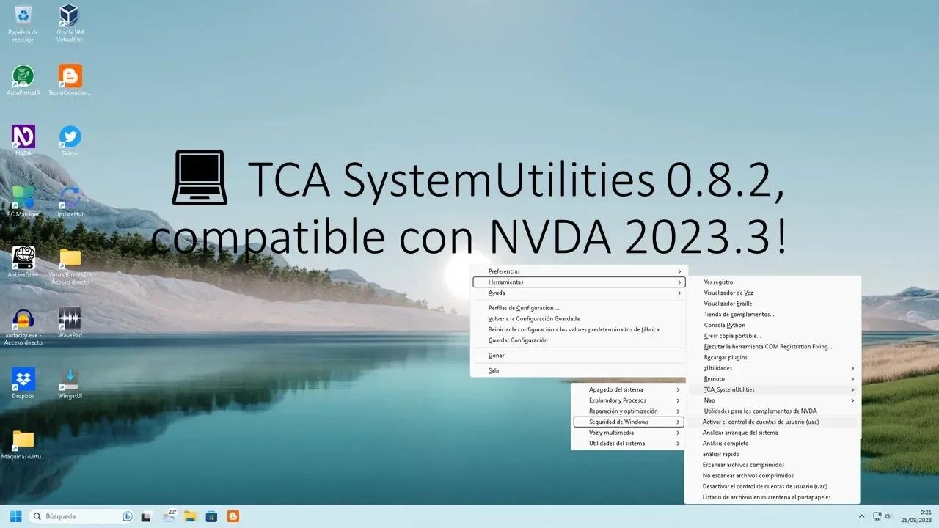Enable Escanear archivos comprimidos option
The image size is (939, 528).
click(744, 465)
